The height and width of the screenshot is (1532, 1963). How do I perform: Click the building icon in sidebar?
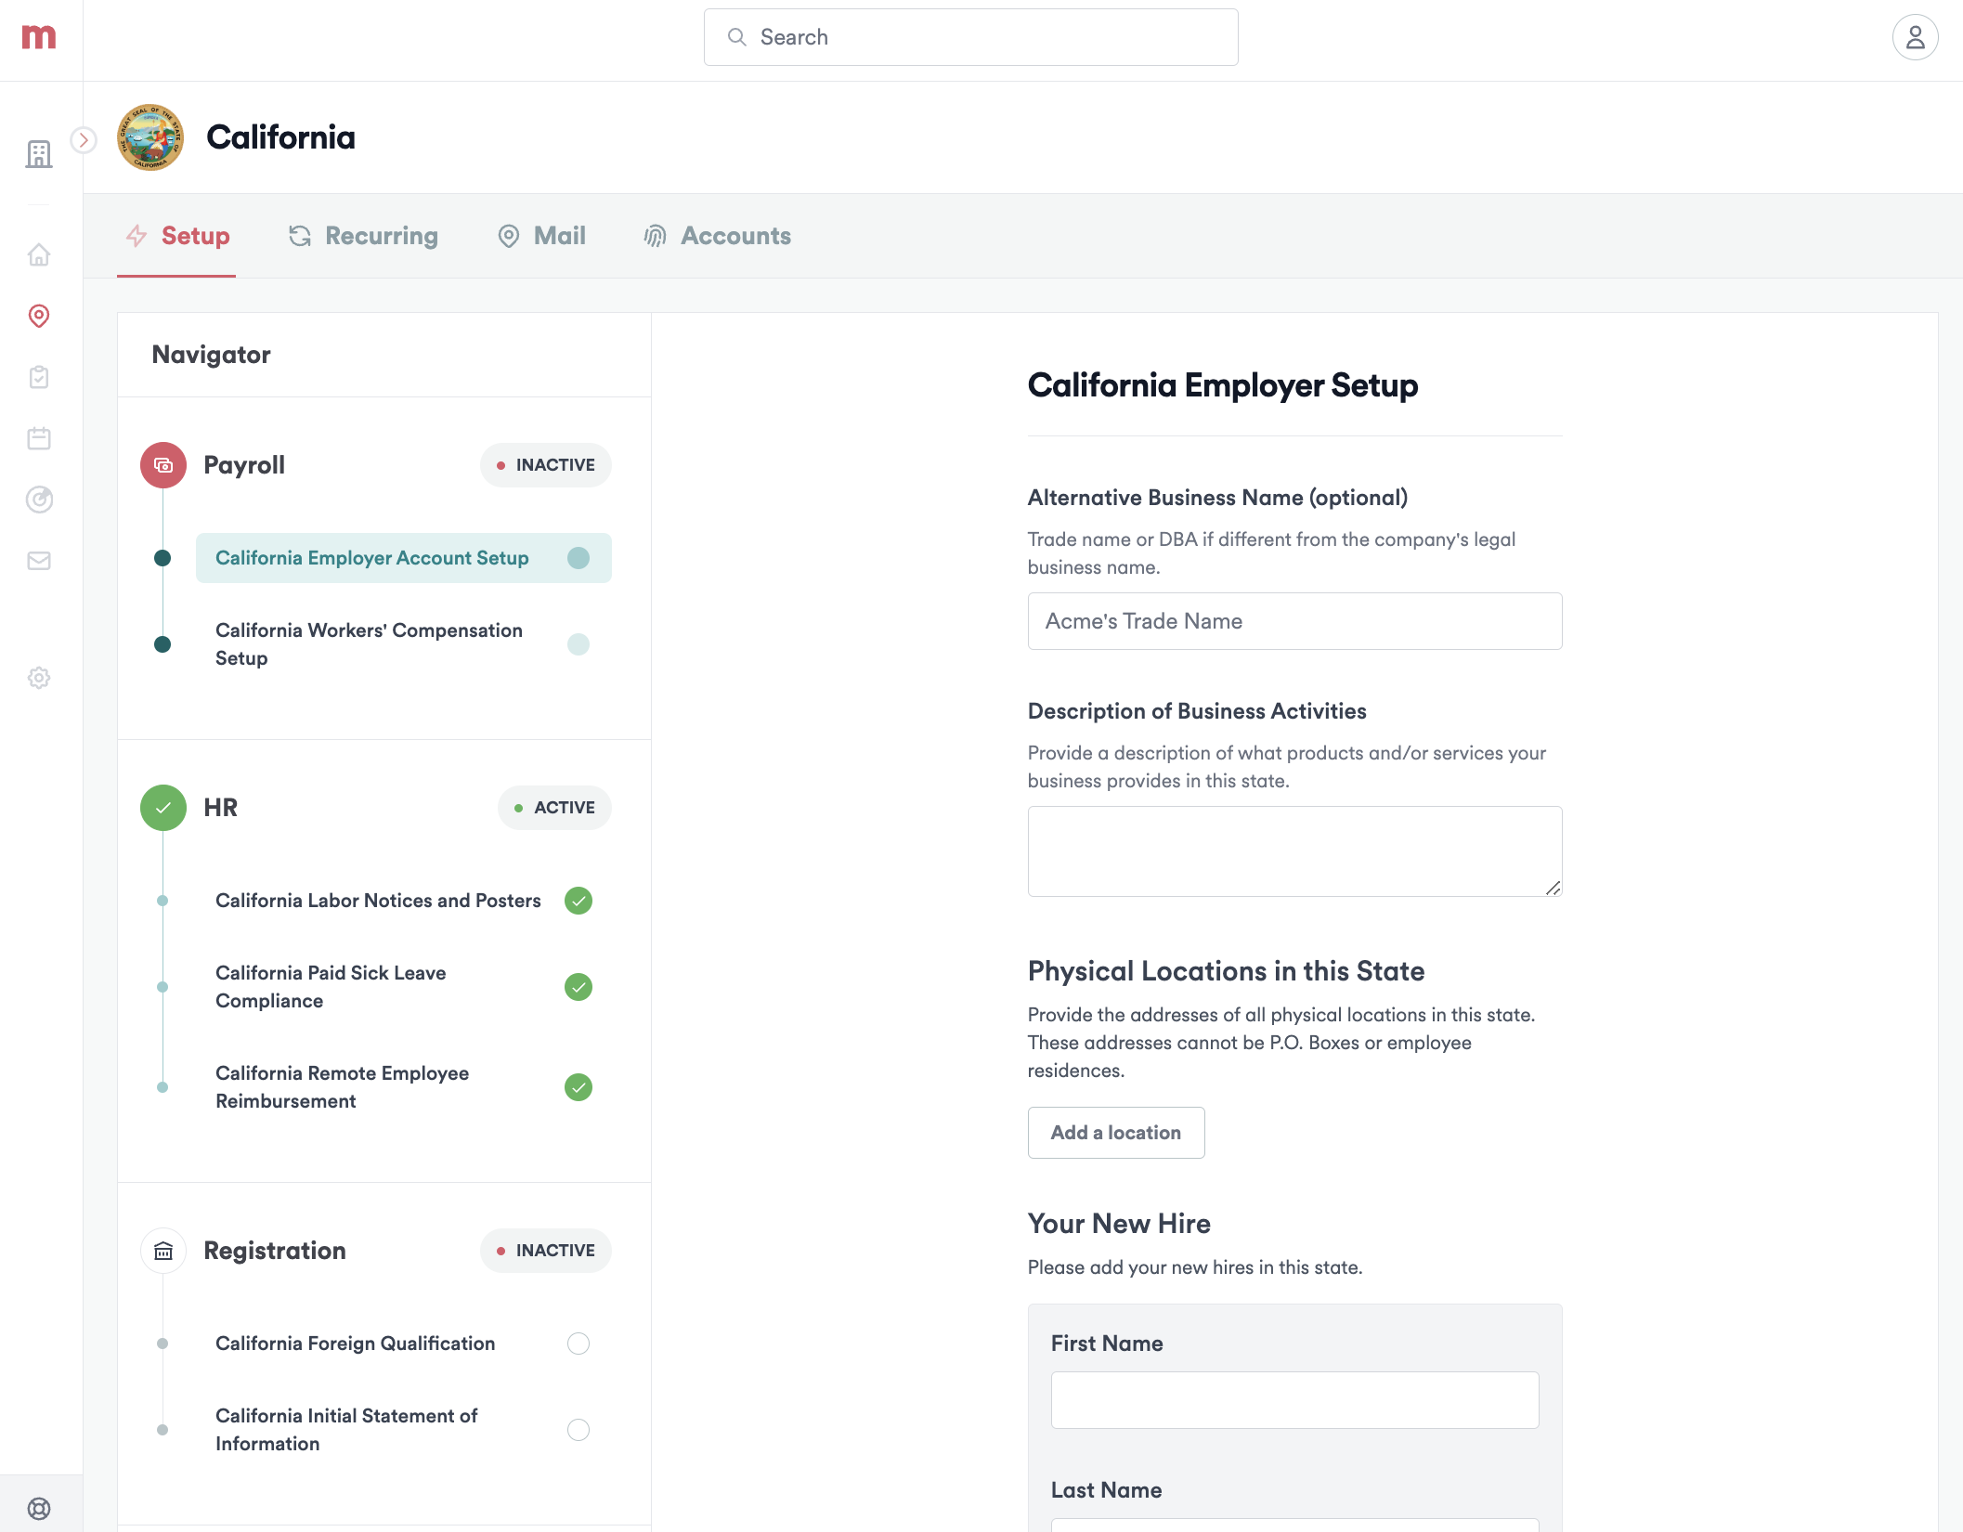[x=39, y=154]
